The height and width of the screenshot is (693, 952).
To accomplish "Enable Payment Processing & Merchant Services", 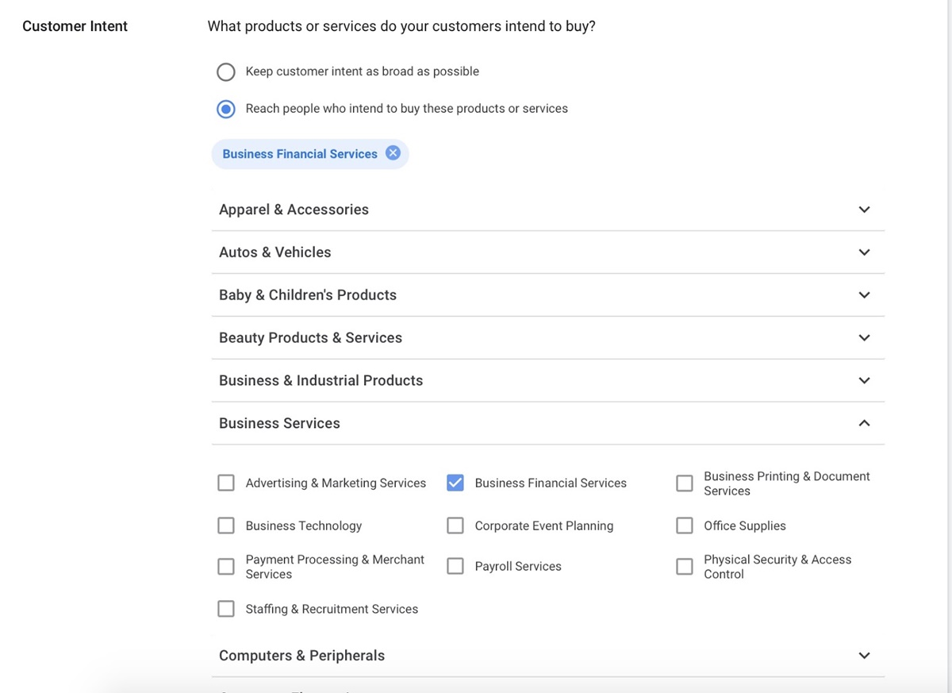I will tap(226, 567).
